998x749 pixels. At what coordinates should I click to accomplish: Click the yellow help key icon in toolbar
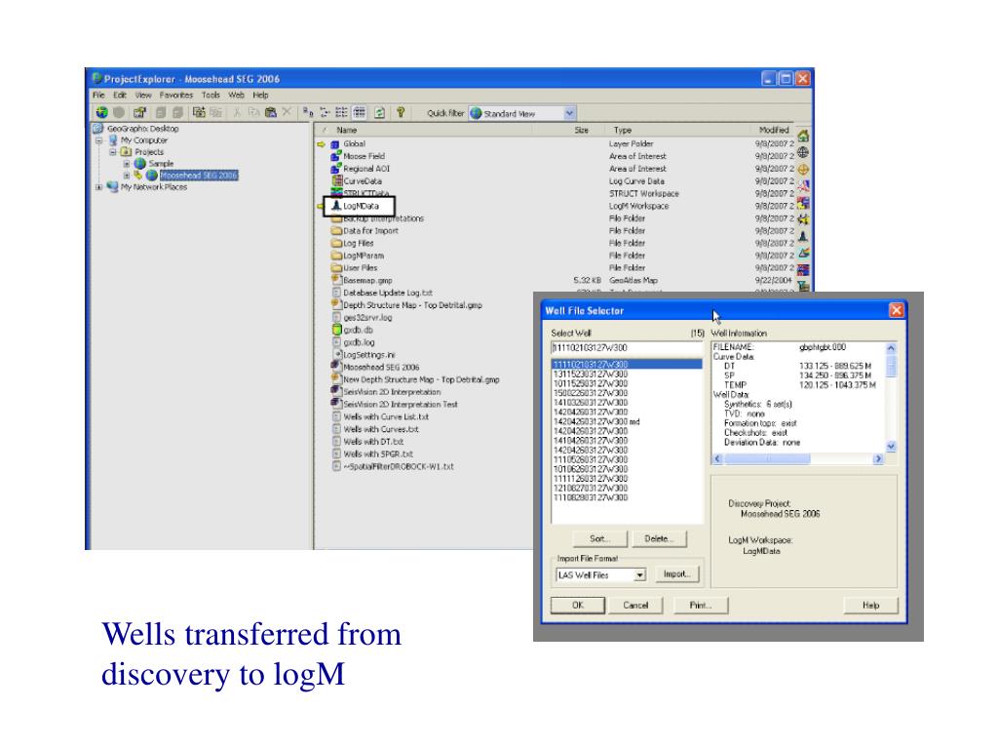(x=401, y=113)
